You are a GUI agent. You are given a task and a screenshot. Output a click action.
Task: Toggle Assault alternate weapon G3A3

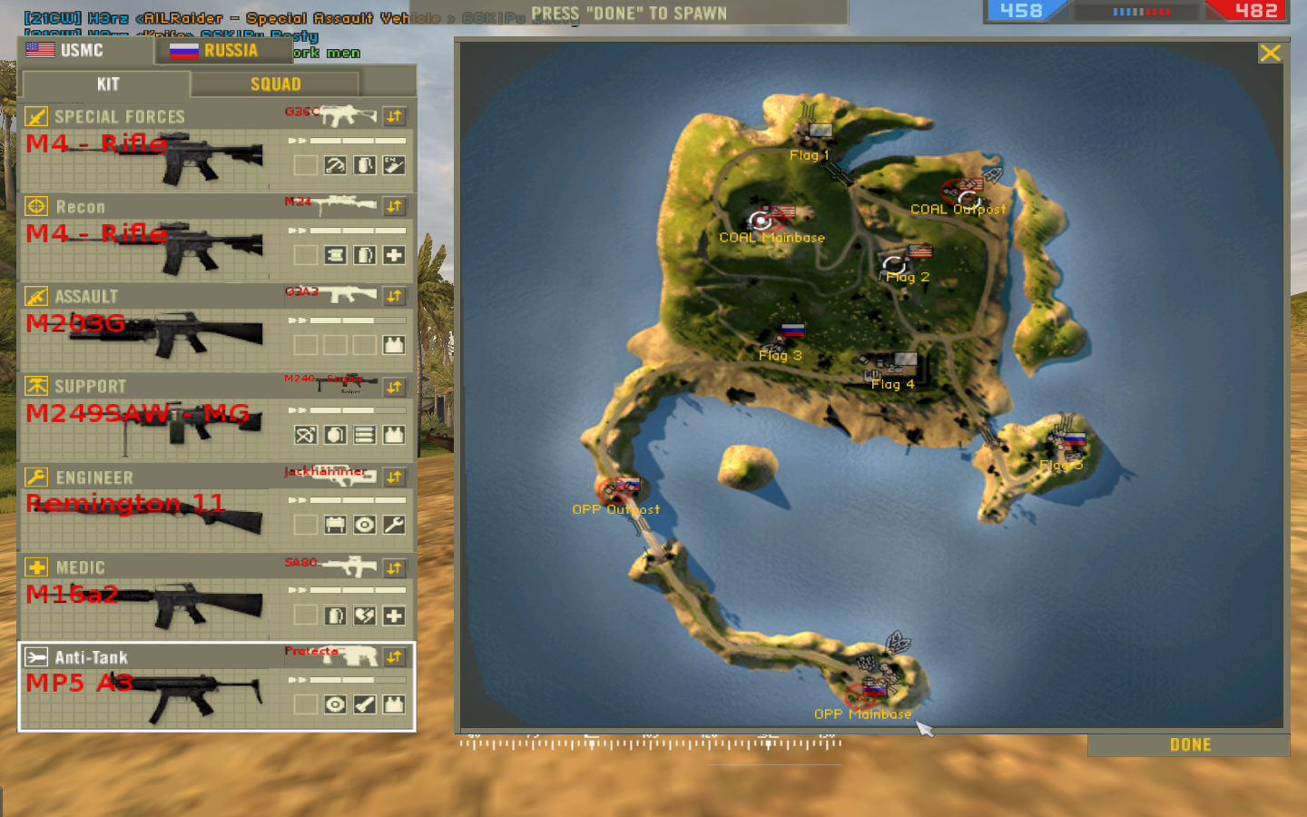coord(394,296)
